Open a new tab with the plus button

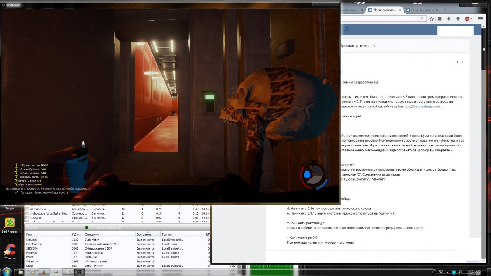click(446, 10)
